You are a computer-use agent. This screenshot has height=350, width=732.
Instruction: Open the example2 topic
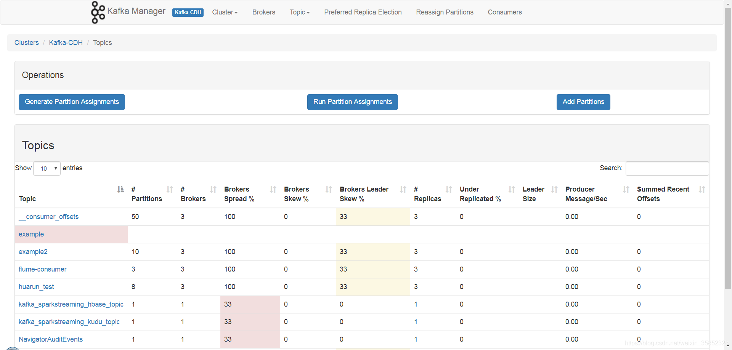[33, 252]
